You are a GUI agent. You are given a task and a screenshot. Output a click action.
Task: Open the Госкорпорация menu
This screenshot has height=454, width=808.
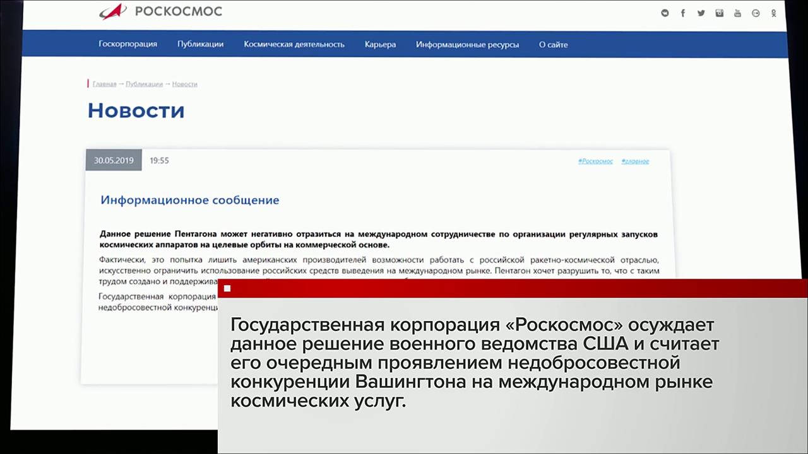coord(128,44)
